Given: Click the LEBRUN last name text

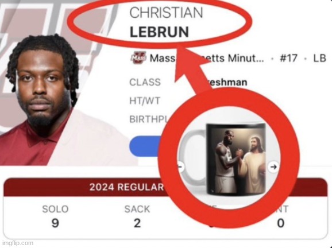Looking at the screenshot, I should pos(159,32).
